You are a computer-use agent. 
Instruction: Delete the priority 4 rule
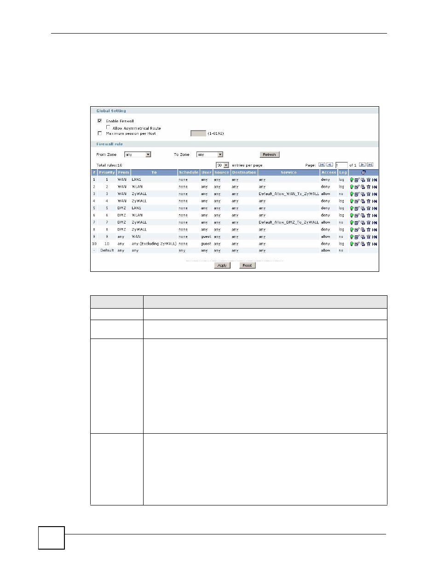(x=368, y=201)
